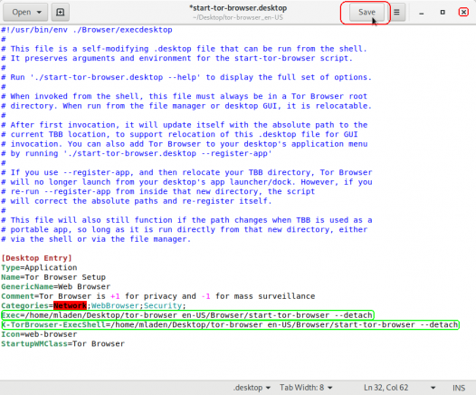Open the hamburger menu
Image resolution: width=476 pixels, height=395 pixels.
[396, 12]
